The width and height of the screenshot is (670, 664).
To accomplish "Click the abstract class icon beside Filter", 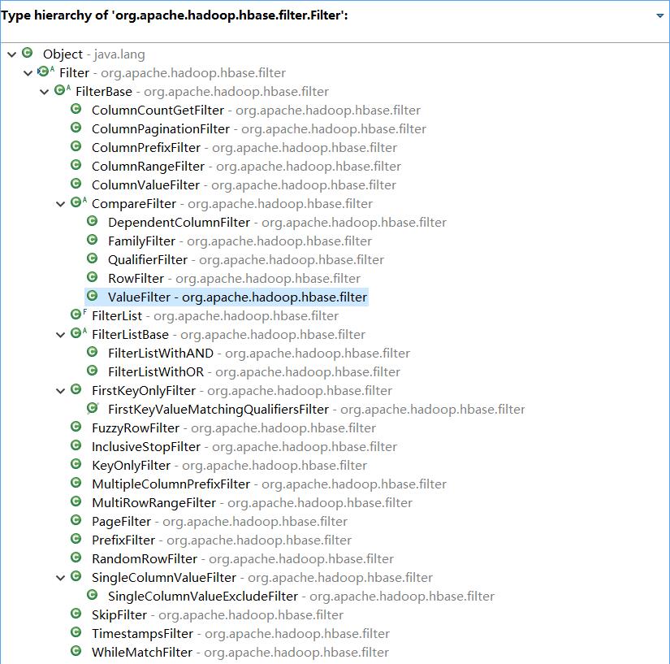I will click(x=45, y=72).
